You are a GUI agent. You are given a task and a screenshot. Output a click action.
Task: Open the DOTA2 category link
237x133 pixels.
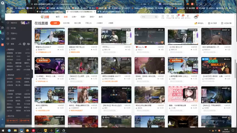[x=28, y=53]
